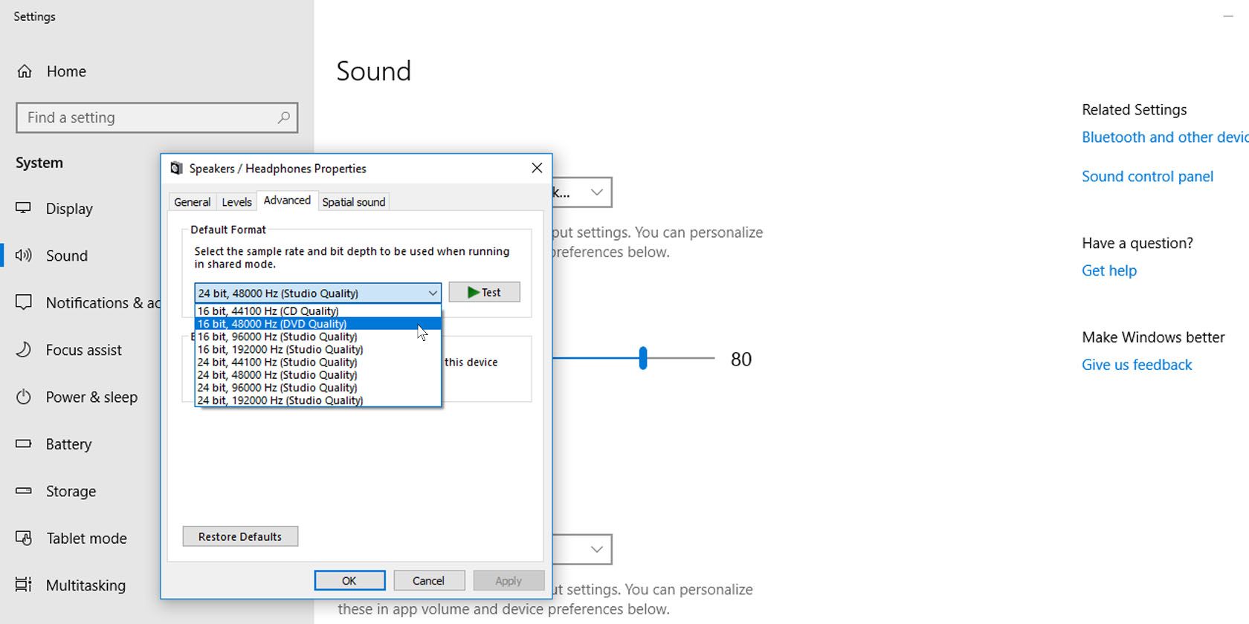Click the master volume slider handle
Screen dimensions: 1249x624
643,358
